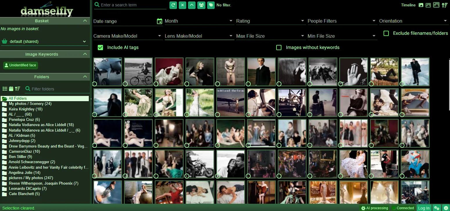Screen dimensions: 450x211
Task: Click the info icon in the status bar
Action: (446, 208)
